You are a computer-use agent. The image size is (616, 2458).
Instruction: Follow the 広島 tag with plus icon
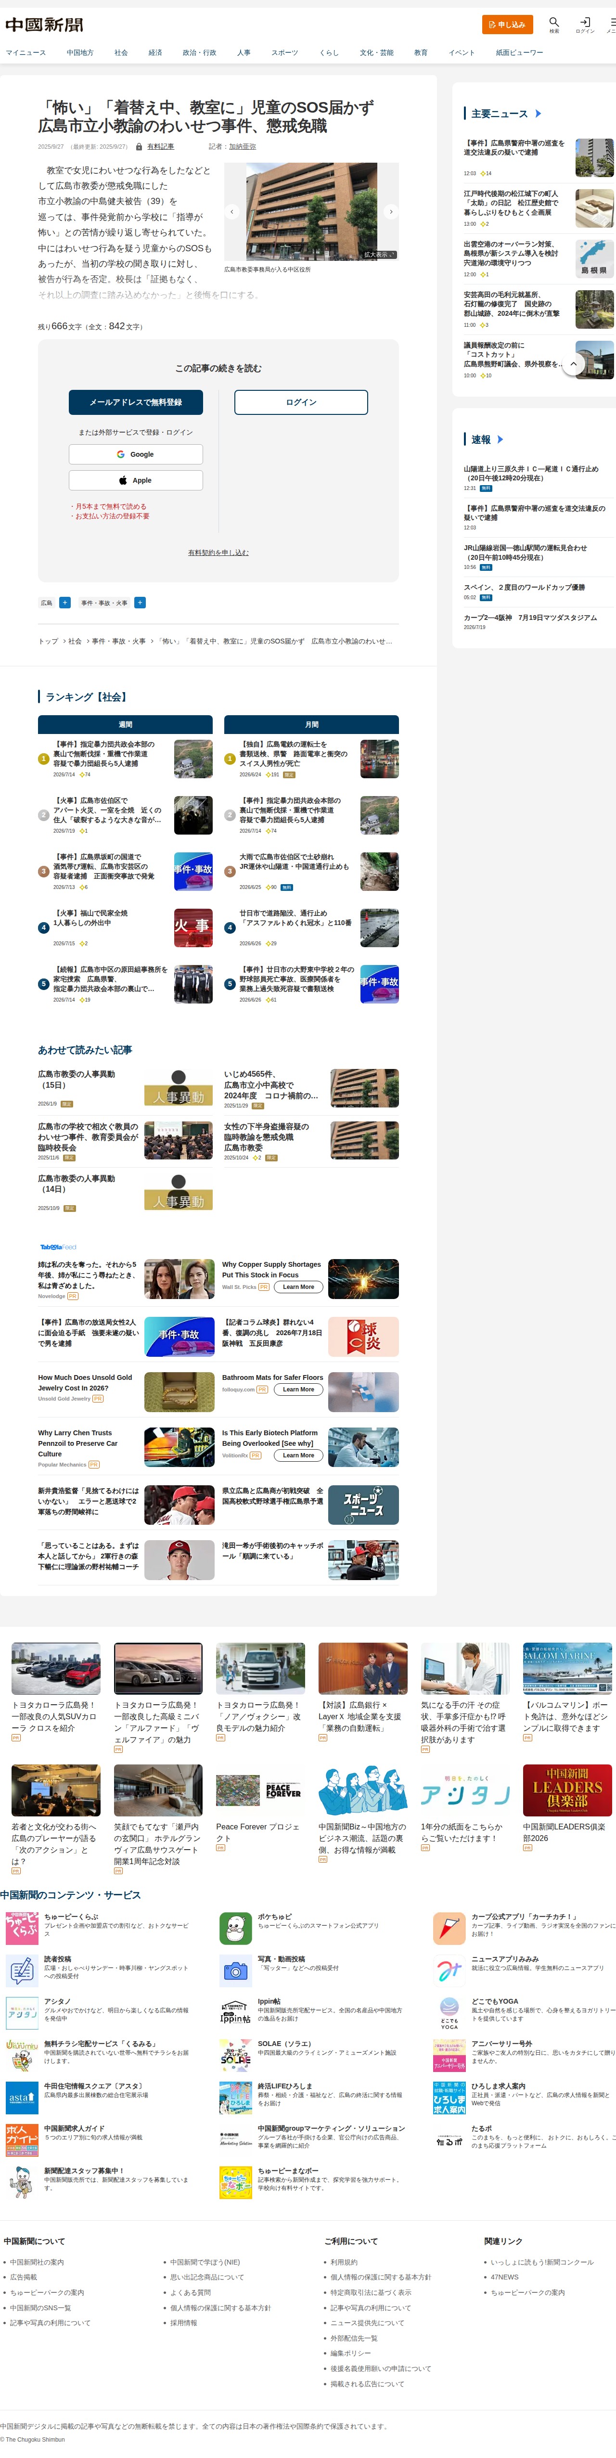click(65, 602)
